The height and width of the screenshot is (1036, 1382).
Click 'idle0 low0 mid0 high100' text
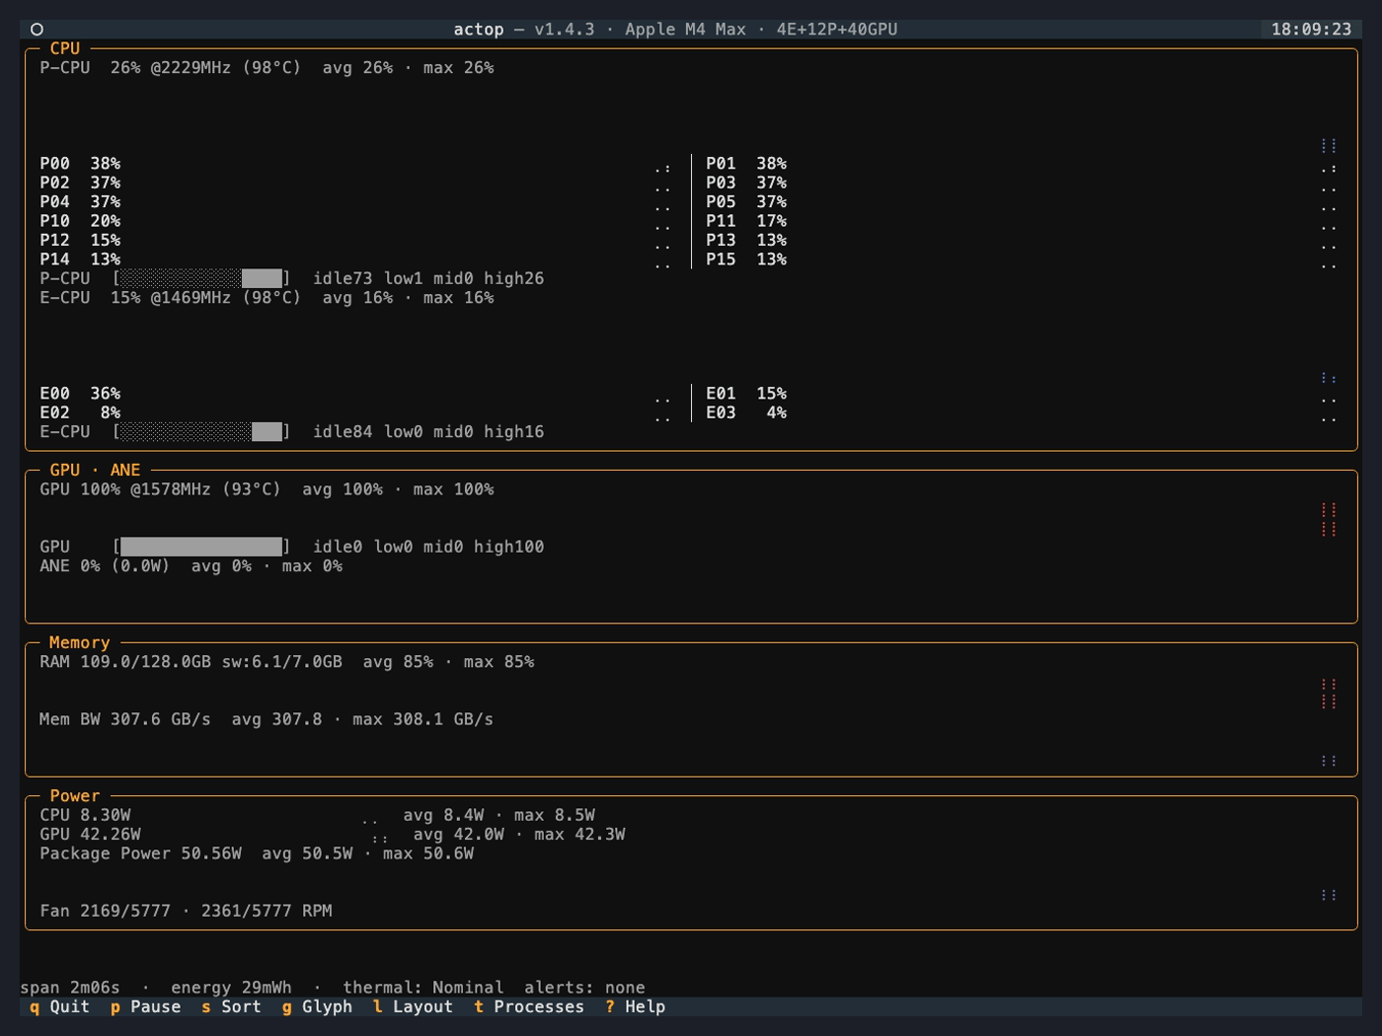tap(428, 547)
